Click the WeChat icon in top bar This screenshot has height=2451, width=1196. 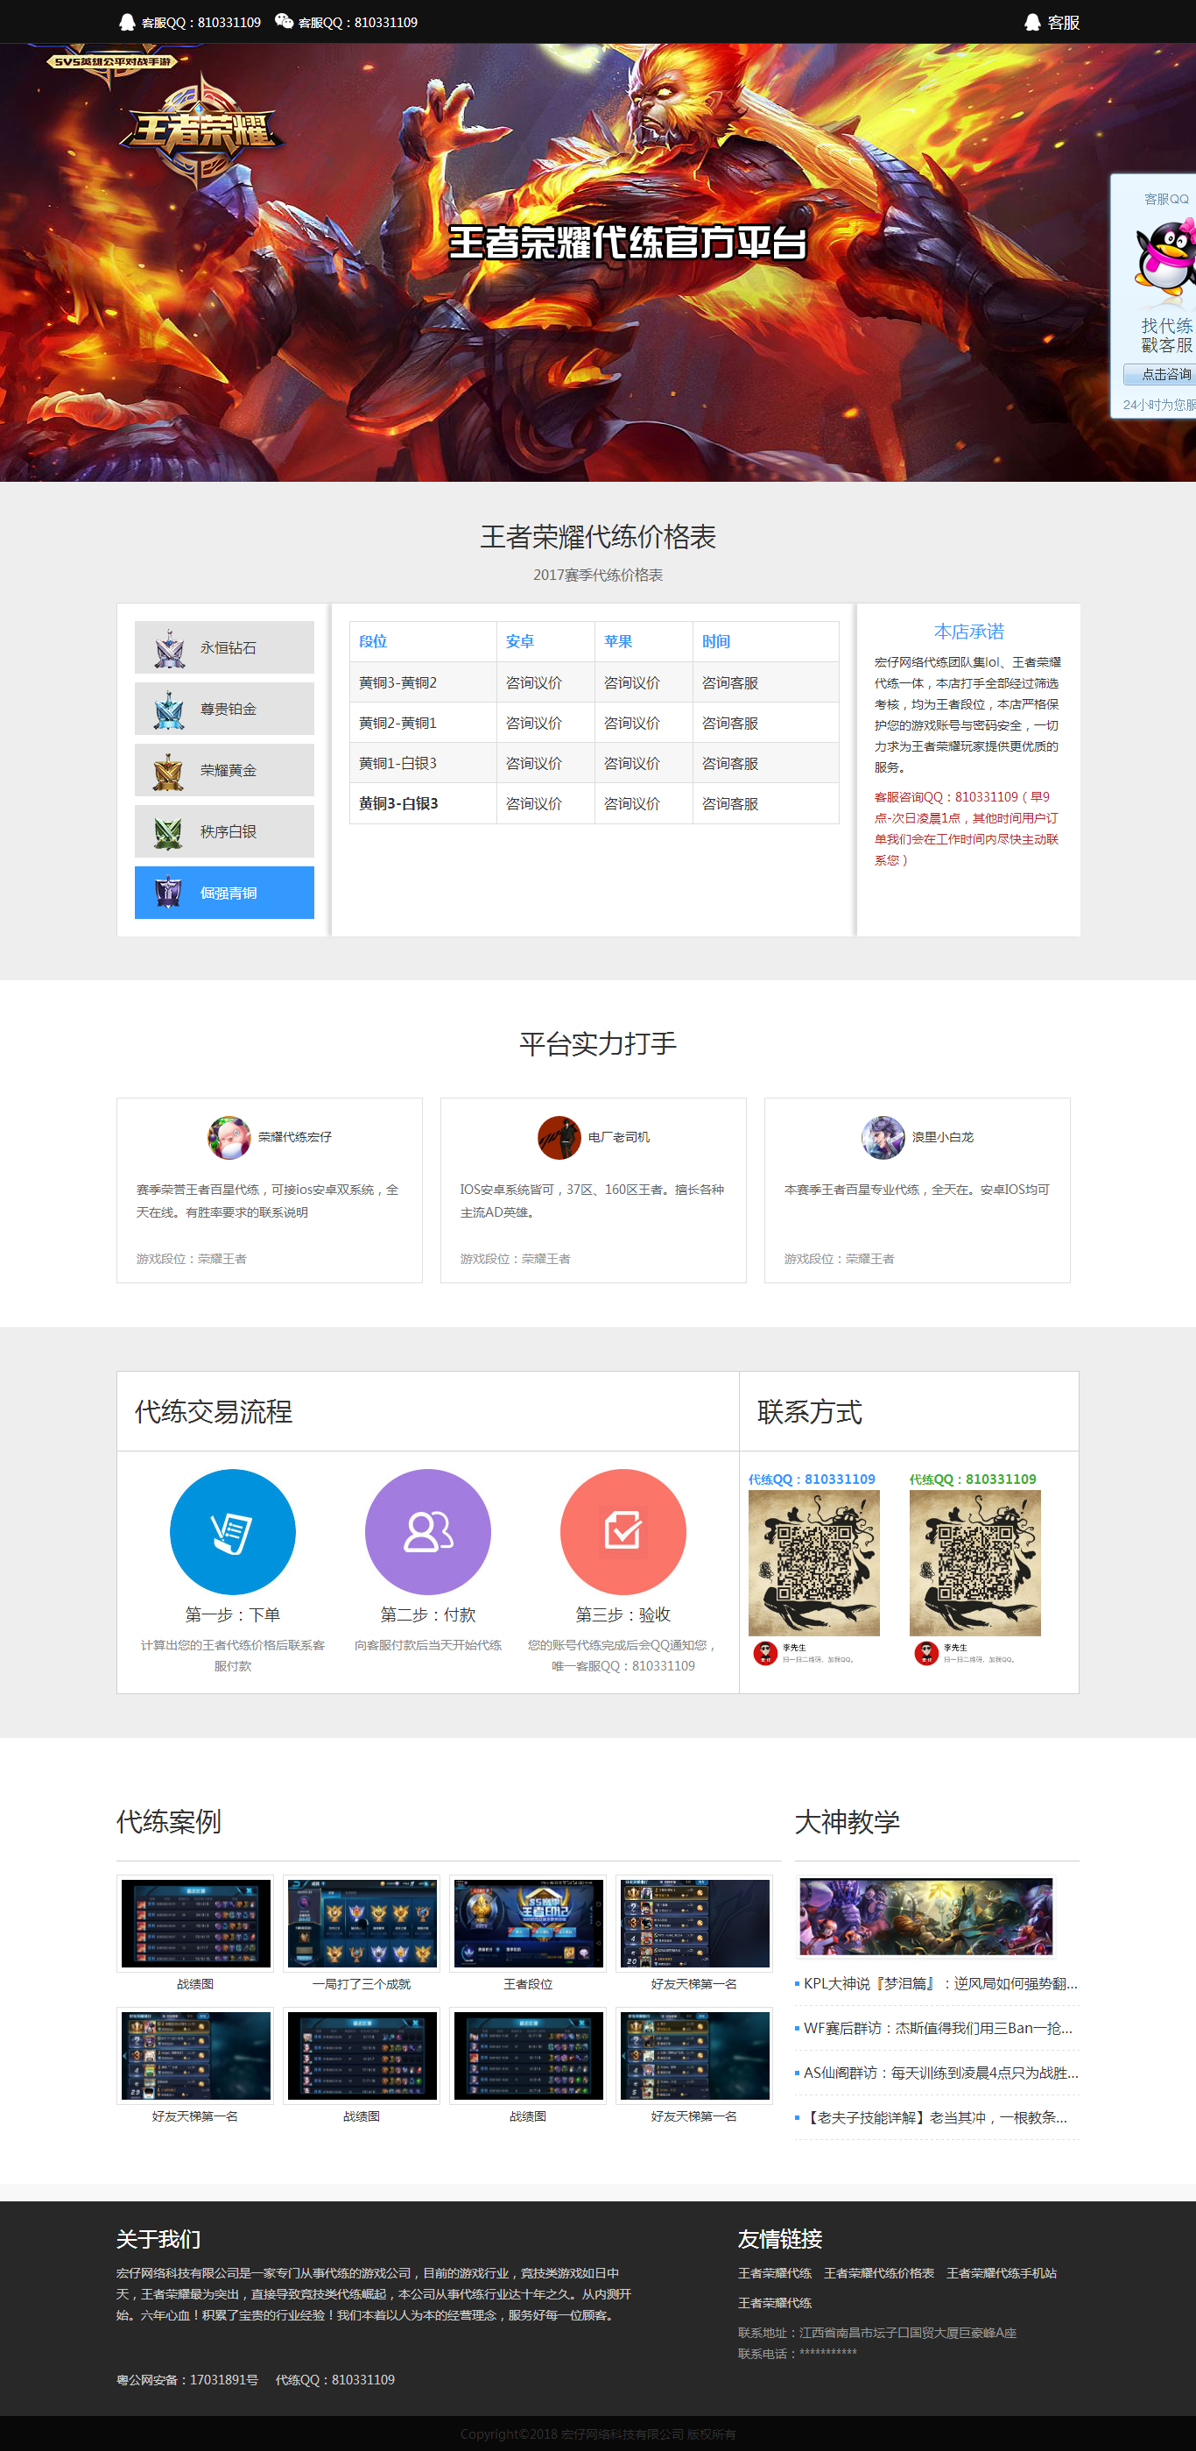coord(284,21)
